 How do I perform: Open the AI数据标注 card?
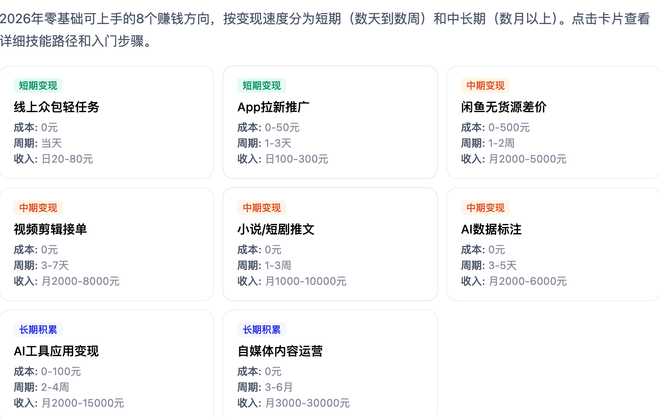(554, 244)
